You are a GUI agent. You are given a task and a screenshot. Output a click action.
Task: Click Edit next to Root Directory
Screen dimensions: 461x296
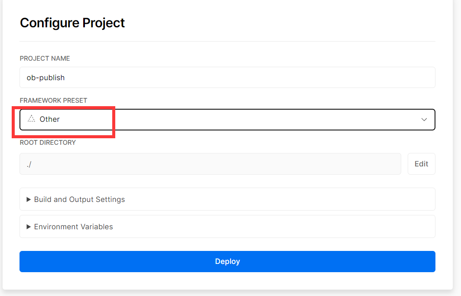pos(421,164)
